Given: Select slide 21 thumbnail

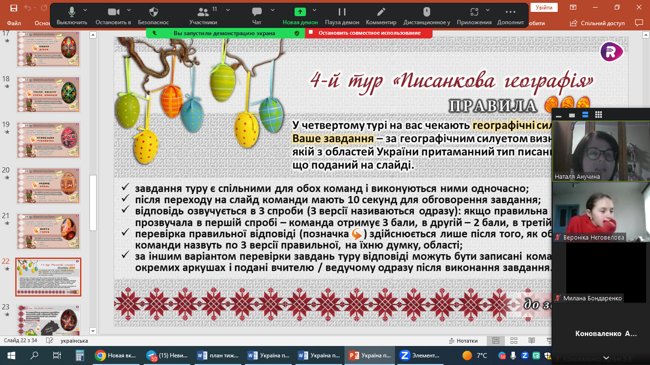Looking at the screenshot, I should [49, 231].
